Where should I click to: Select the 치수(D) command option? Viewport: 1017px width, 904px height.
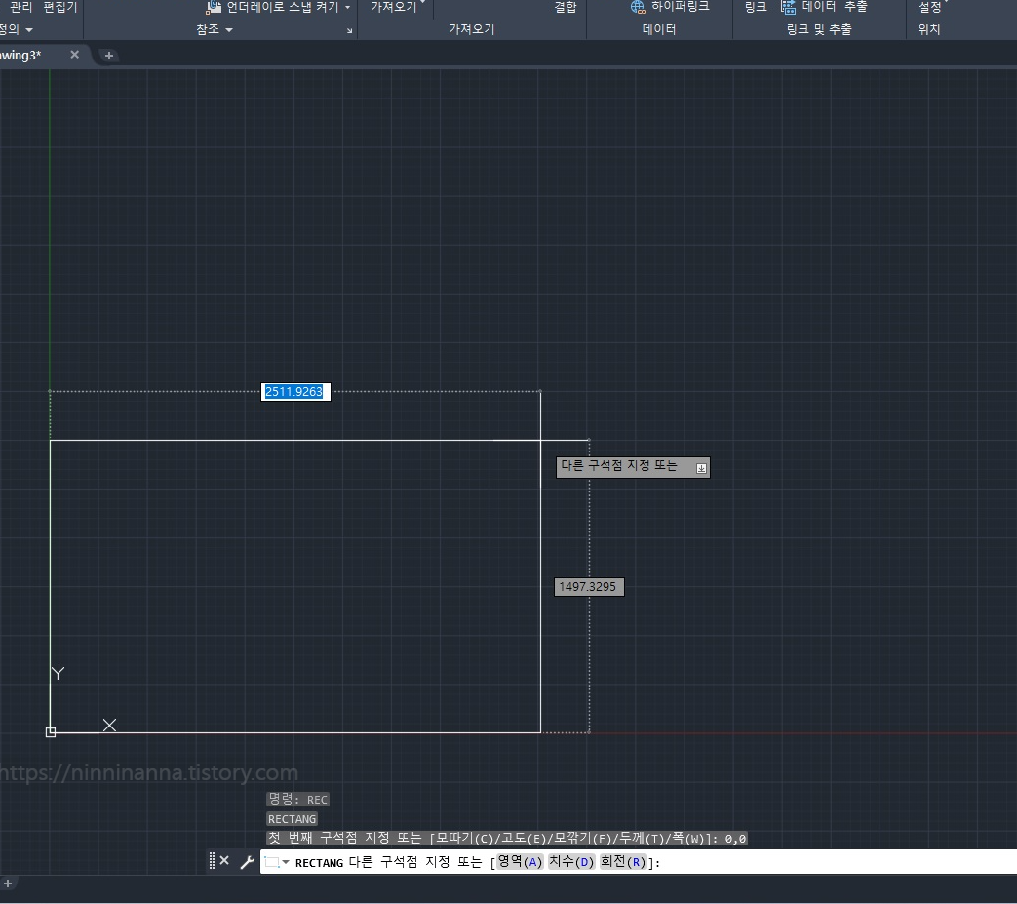pyautogui.click(x=571, y=862)
